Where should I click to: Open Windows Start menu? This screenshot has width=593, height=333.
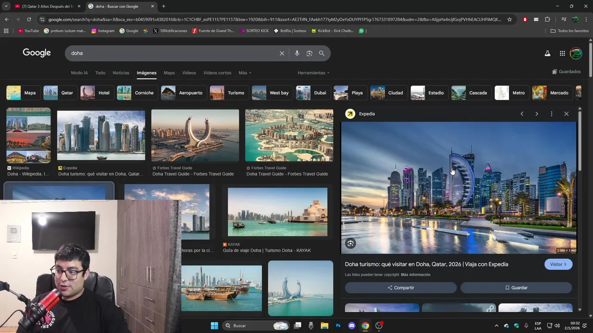click(214, 326)
